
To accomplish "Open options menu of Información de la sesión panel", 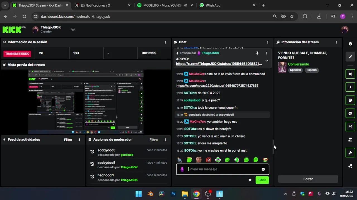I will click(165, 42).
